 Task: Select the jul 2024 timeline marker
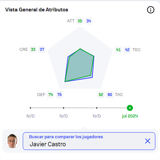tap(130, 108)
